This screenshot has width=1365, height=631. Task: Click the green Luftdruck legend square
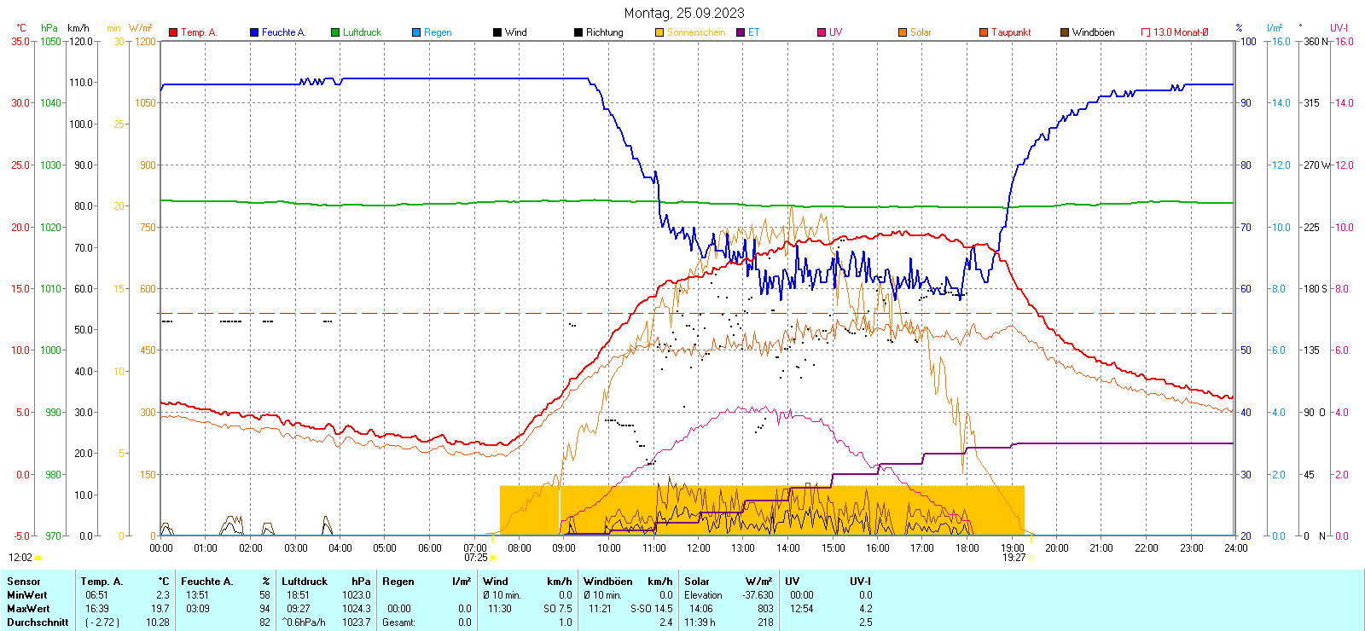point(335,32)
